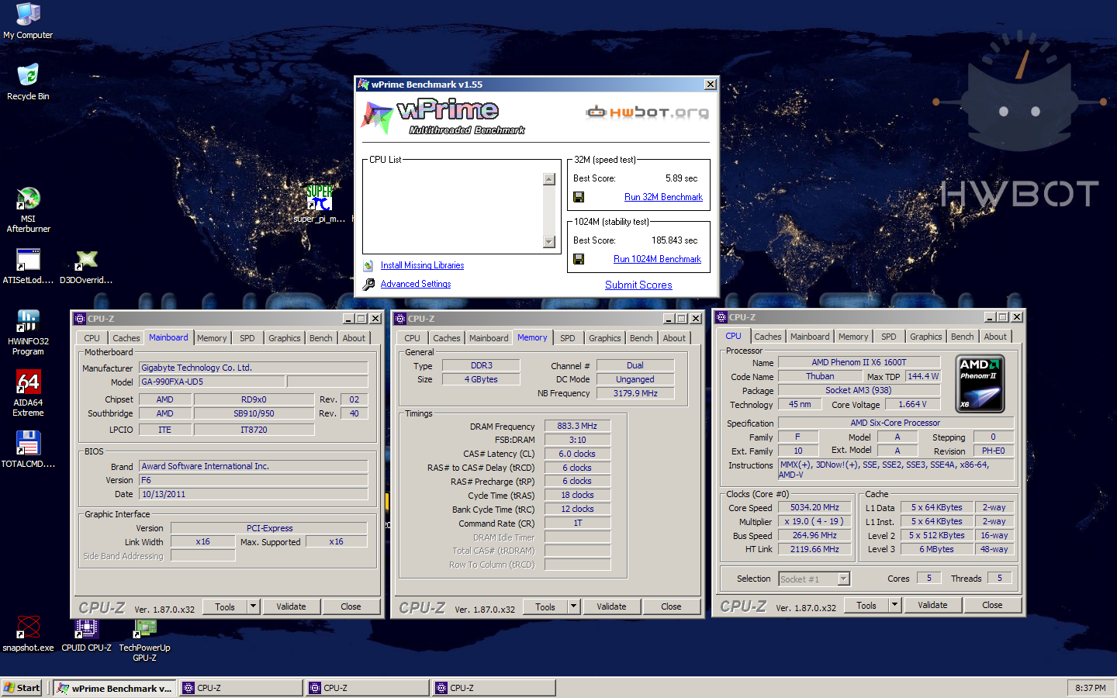Open Advanced Settings link
This screenshot has width=1117, height=698.
pos(416,284)
